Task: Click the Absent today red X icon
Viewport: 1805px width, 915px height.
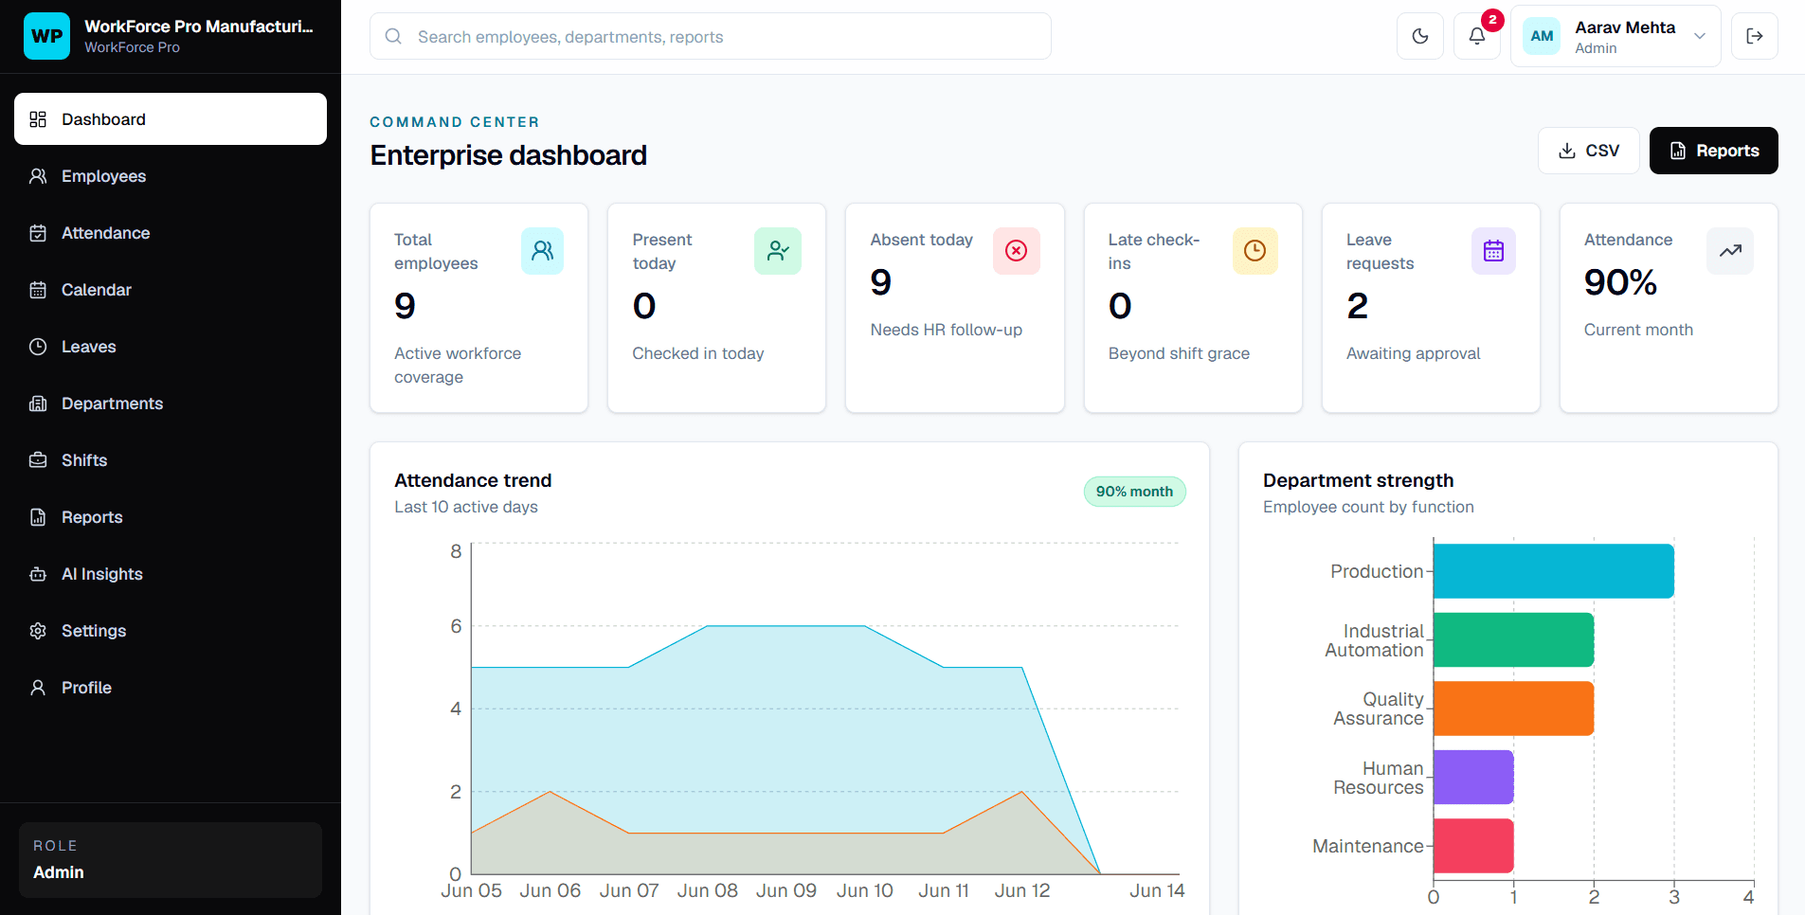Action: 1017,251
